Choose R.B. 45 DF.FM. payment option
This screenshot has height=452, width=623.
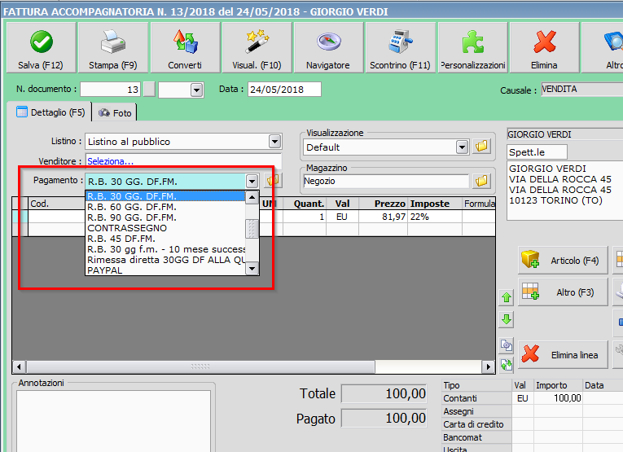(165, 239)
